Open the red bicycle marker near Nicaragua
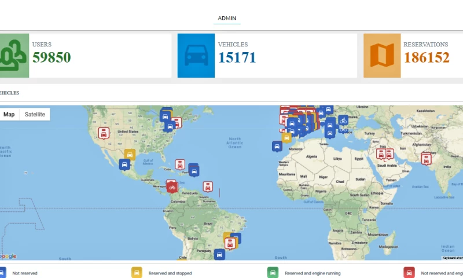The width and height of the screenshot is (463, 278). [x=172, y=186]
